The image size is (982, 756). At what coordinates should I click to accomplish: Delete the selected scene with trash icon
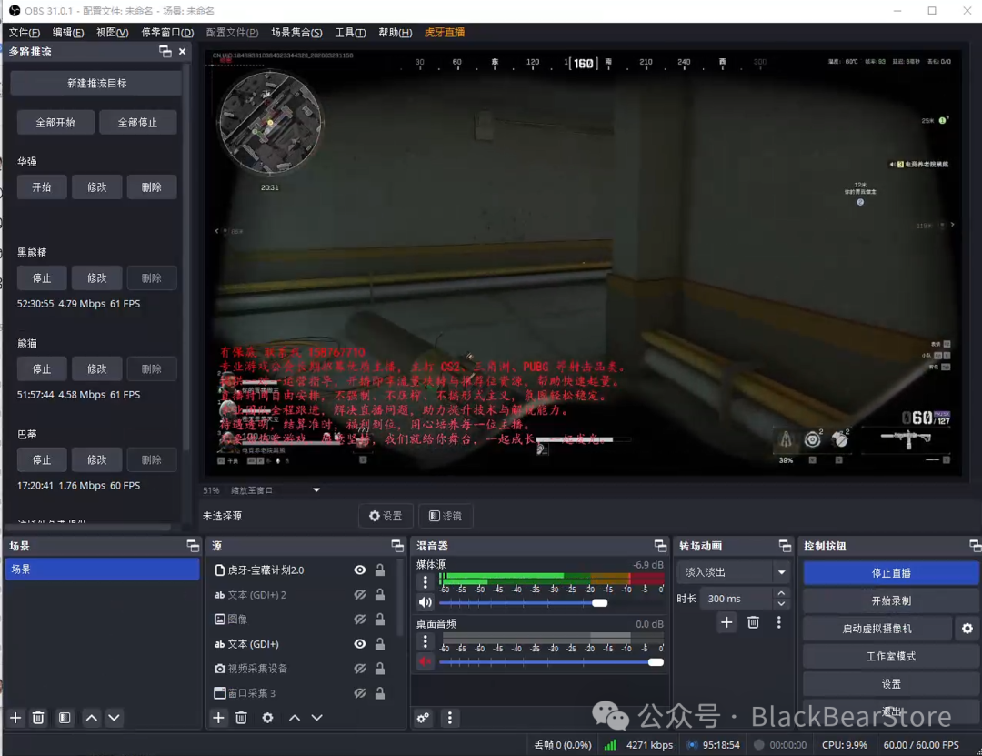[x=38, y=718]
